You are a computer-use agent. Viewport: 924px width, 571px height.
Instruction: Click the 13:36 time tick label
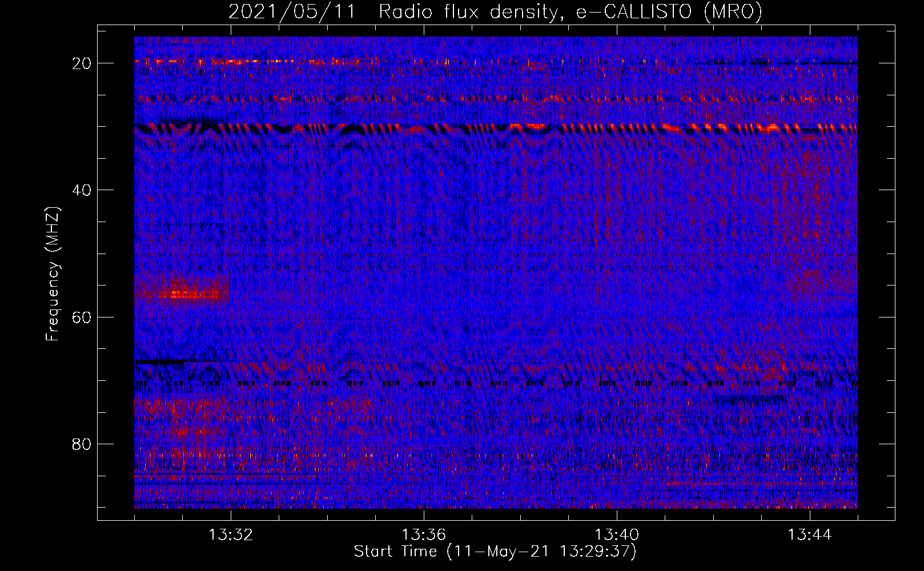pyautogui.click(x=424, y=535)
